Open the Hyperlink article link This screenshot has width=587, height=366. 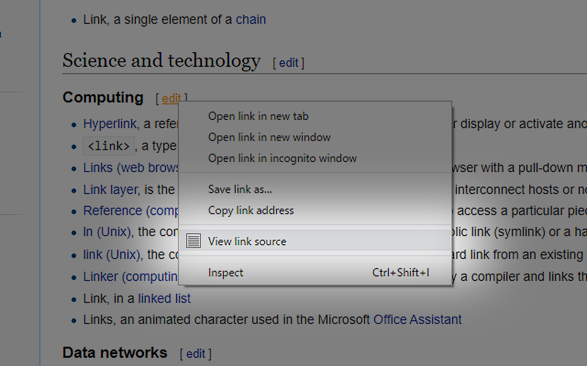tap(109, 124)
